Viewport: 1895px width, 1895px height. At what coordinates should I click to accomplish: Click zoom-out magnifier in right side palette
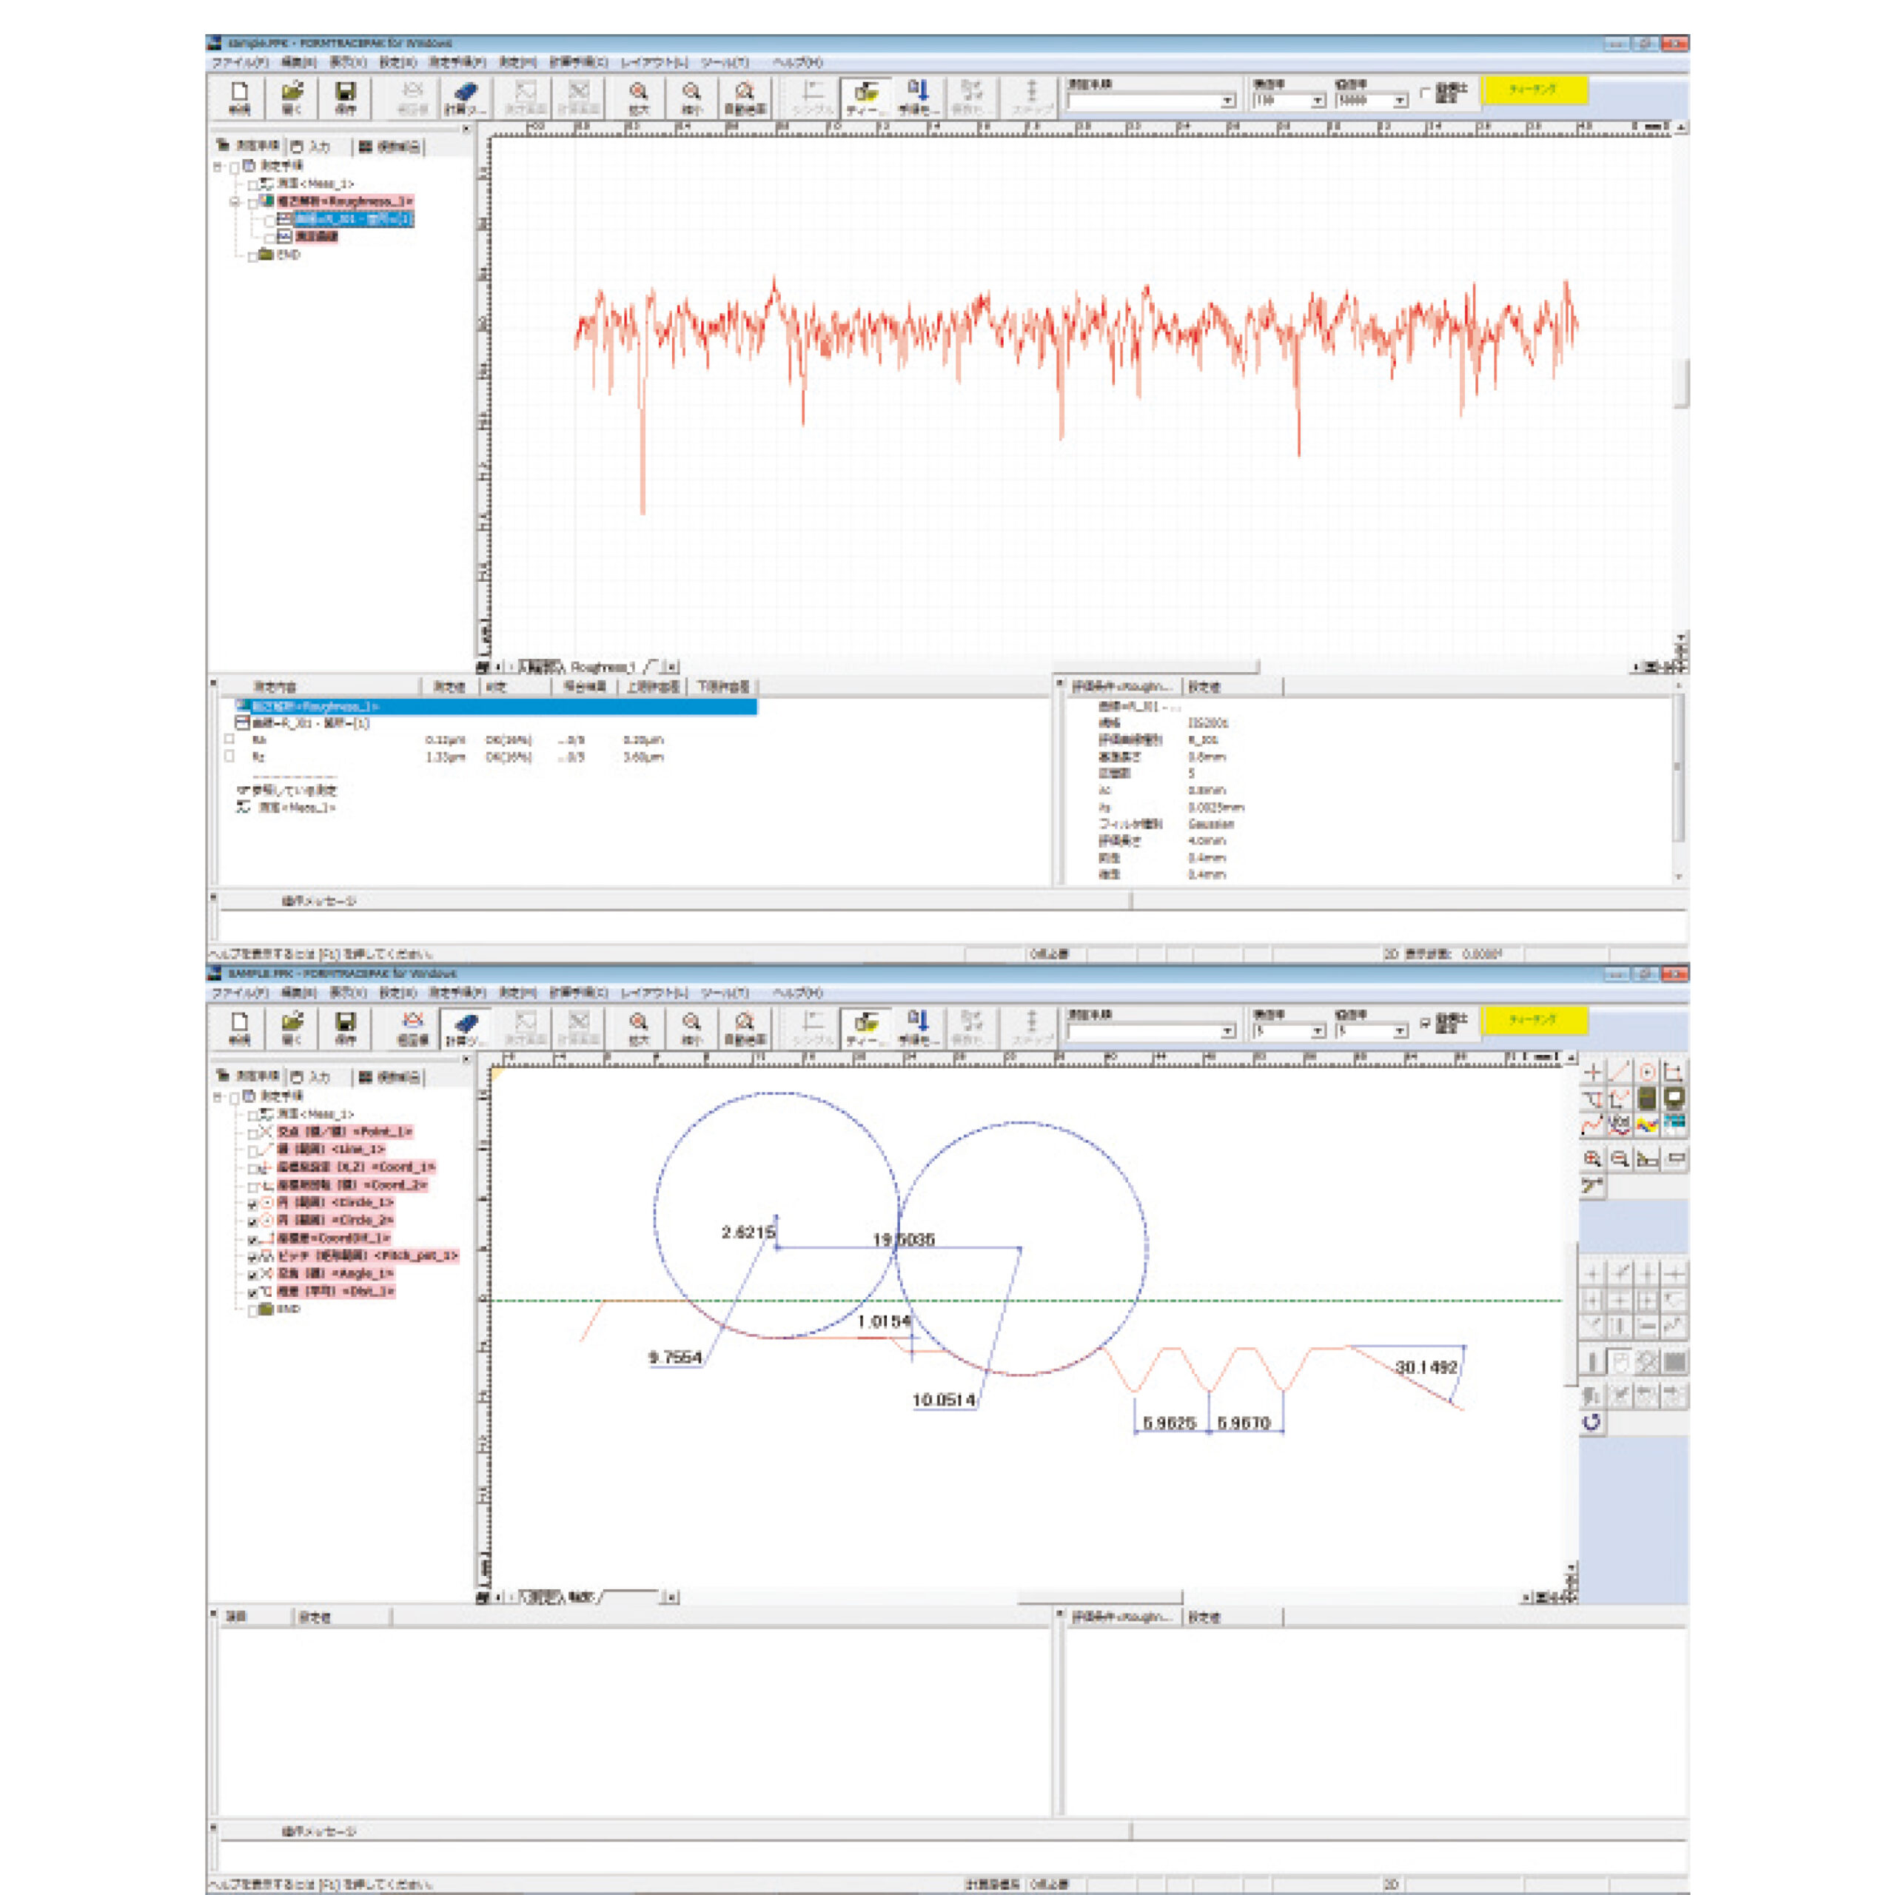[1620, 1158]
